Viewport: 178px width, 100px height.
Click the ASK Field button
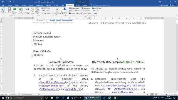45,11
